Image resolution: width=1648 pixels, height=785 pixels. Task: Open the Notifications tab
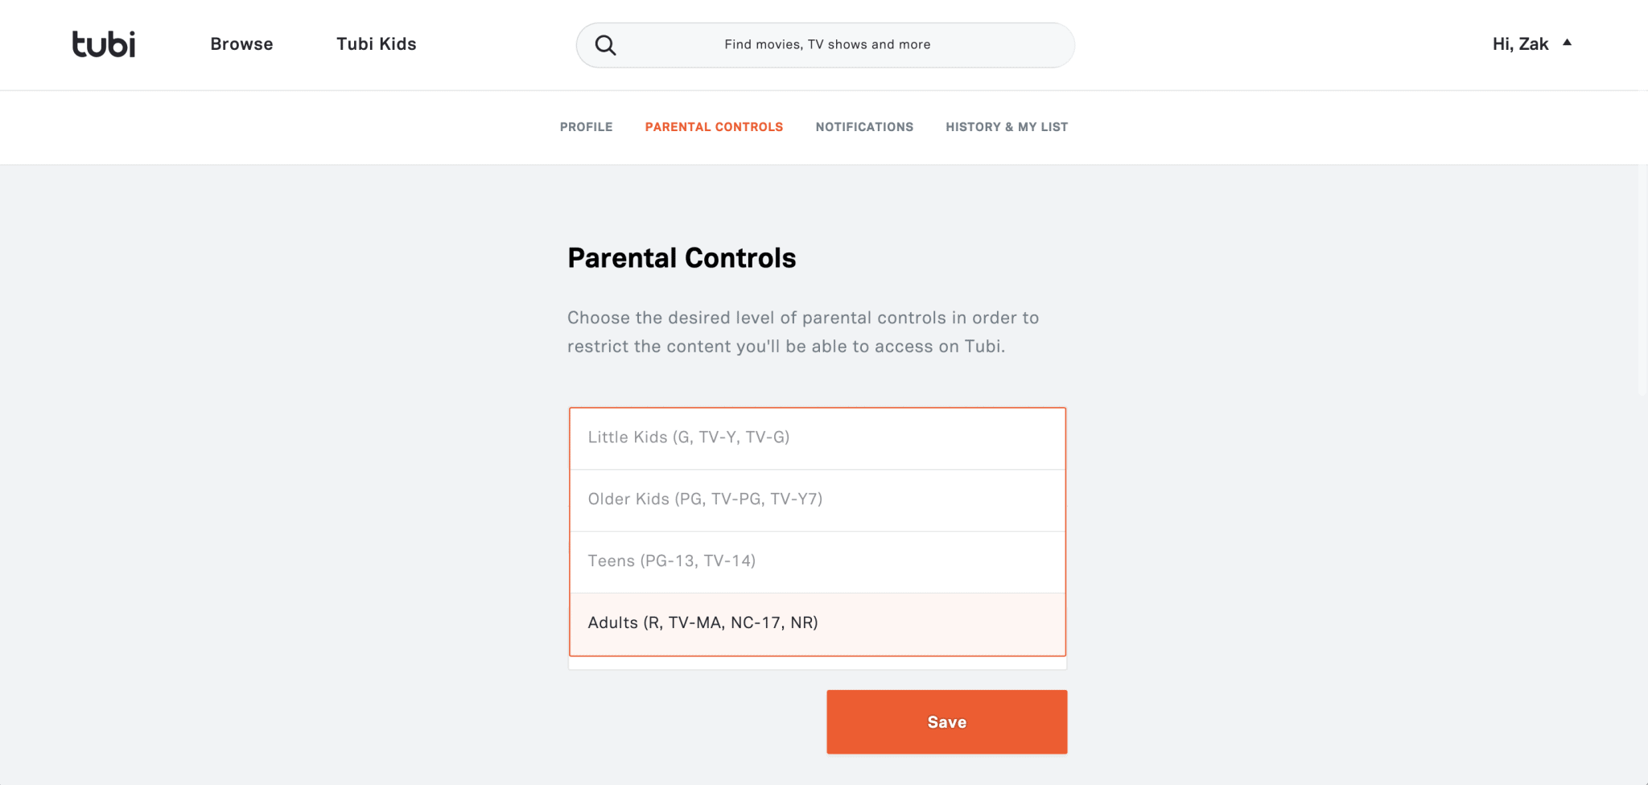(864, 127)
